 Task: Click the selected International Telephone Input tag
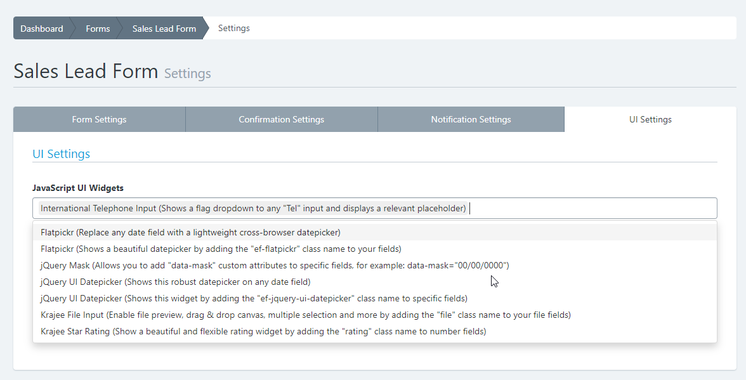tap(254, 208)
